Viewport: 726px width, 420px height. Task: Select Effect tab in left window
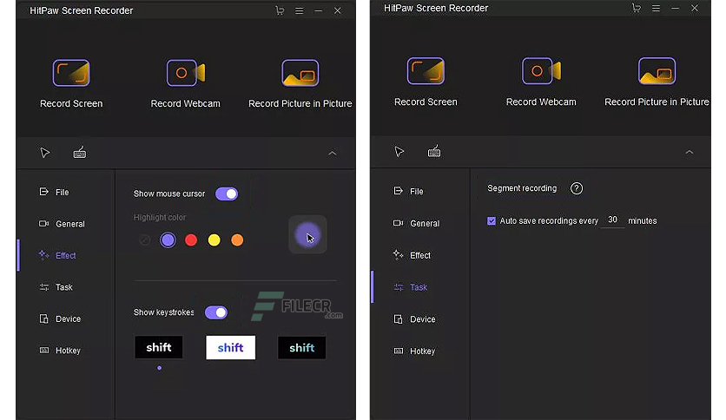coord(57,255)
